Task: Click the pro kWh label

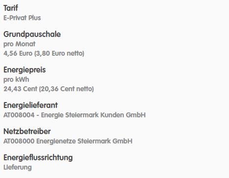Action: coord(16,79)
